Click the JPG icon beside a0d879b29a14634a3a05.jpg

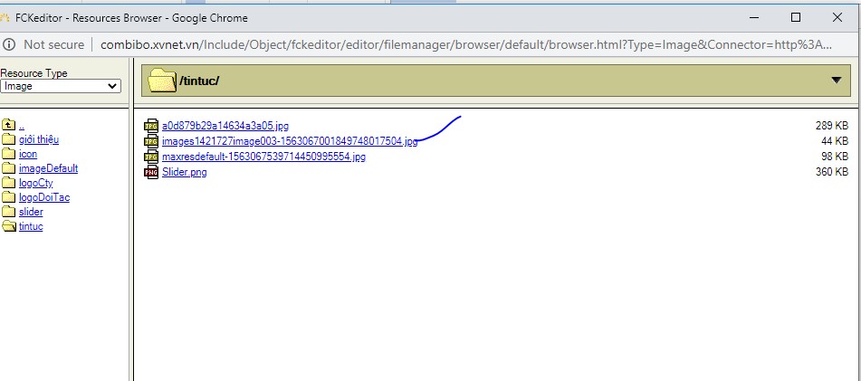[151, 126]
